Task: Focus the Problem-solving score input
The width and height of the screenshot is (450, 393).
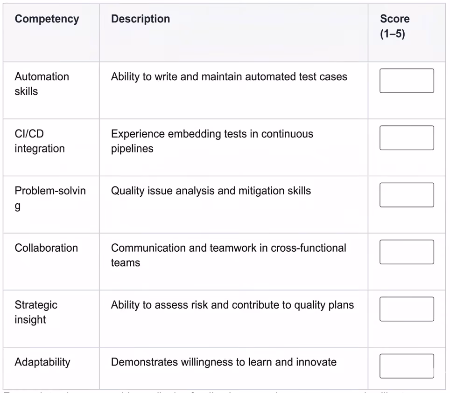Action: pyautogui.click(x=407, y=195)
